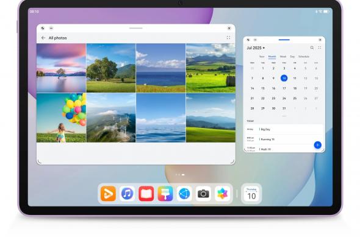Screen dimensions: 360x237
Task: Switch calendar to Year view
Action: click(x=262, y=57)
